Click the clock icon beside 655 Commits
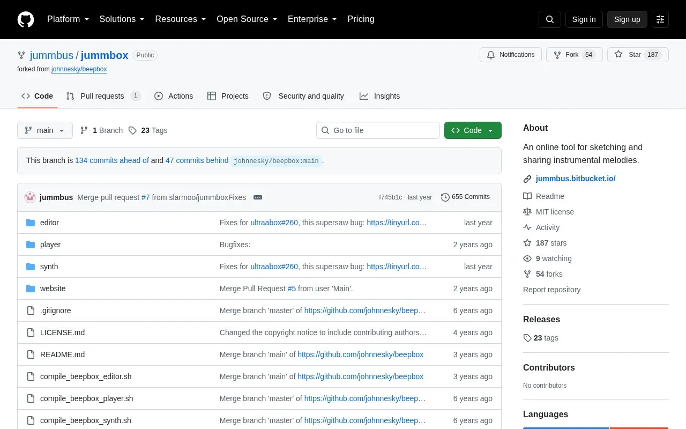The width and height of the screenshot is (686, 429). (445, 197)
